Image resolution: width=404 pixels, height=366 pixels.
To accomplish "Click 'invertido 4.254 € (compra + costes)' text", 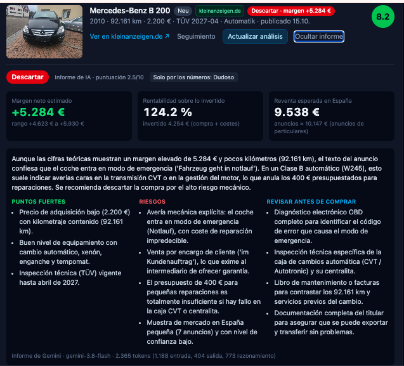I will (191, 124).
